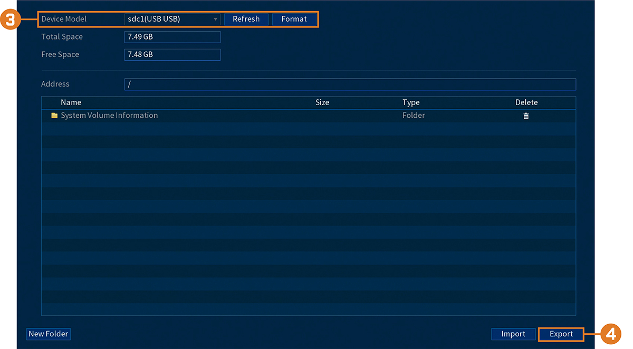Click the Refresh button
The width and height of the screenshot is (633, 349).
pyautogui.click(x=246, y=19)
